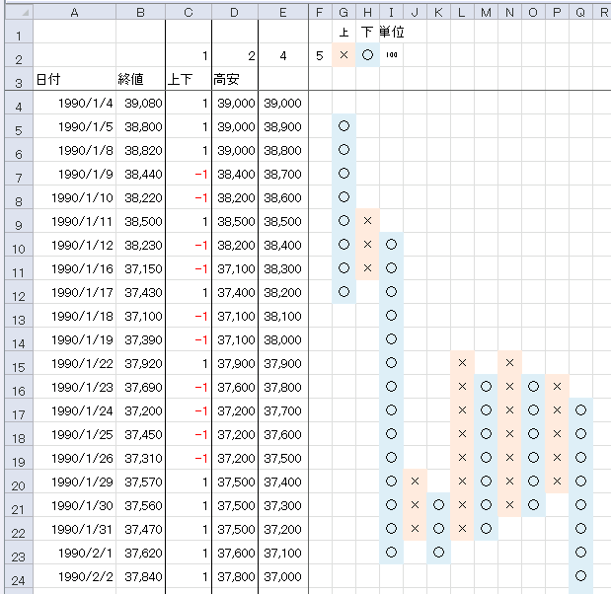Screen dimensions: 611x594
Task: Select the 高安 header cell
Action: 235,79
